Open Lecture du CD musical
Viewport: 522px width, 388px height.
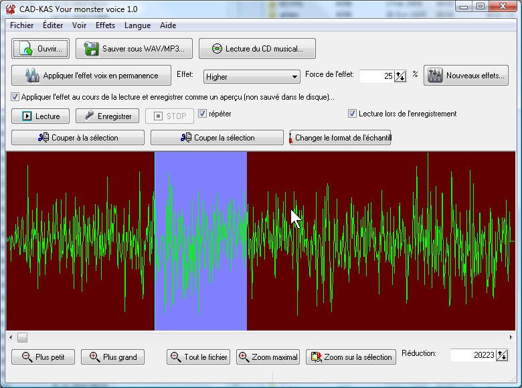coord(257,49)
